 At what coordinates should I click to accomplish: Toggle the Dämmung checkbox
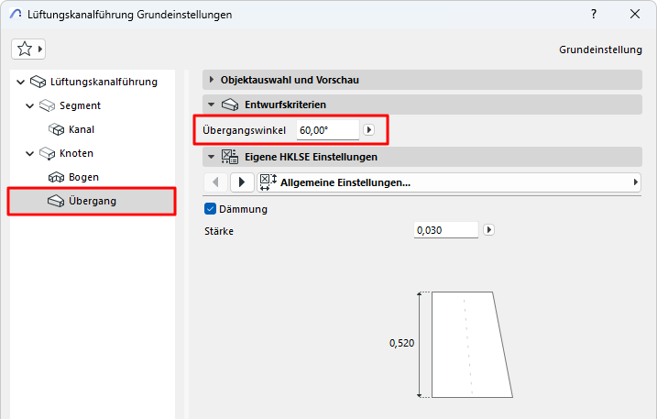pyautogui.click(x=211, y=209)
